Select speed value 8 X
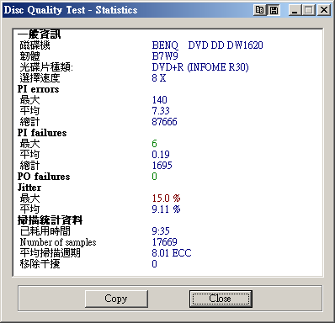Image resolution: width=335 pixels, height=323 pixels. click(x=159, y=78)
